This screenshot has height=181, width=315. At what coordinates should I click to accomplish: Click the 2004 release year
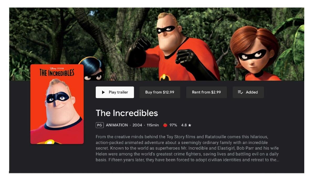click(x=137, y=125)
